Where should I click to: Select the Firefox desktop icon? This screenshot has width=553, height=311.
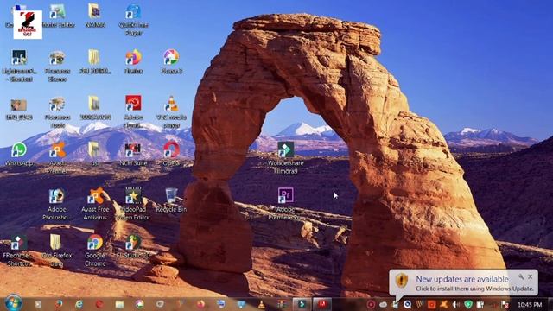[x=133, y=61]
